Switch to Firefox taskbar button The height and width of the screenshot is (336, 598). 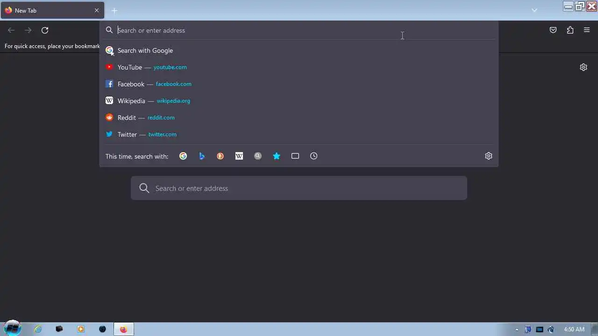point(123,329)
